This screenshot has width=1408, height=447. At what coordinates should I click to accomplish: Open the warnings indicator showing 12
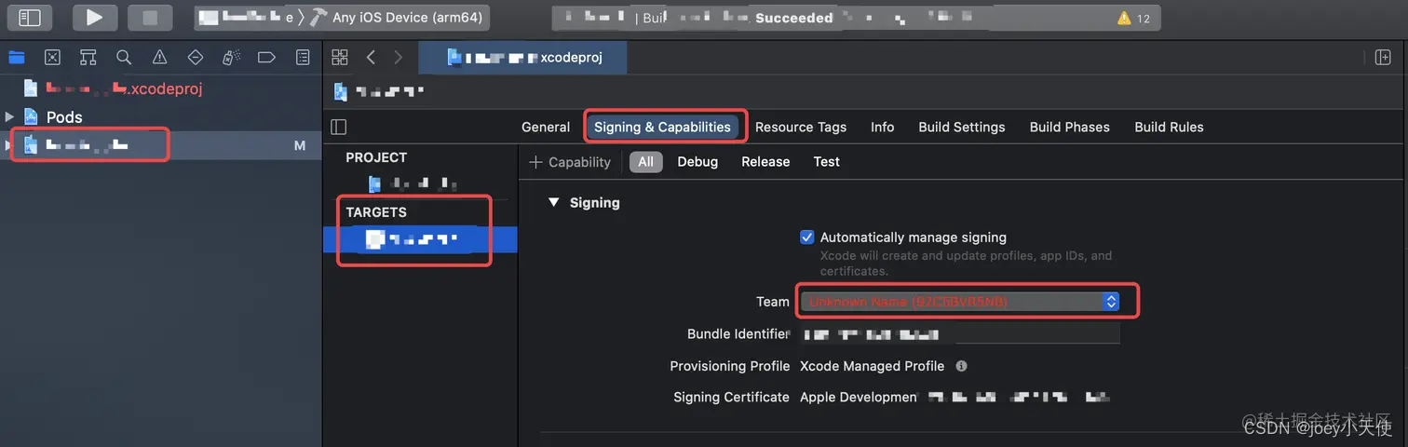[x=1133, y=18]
